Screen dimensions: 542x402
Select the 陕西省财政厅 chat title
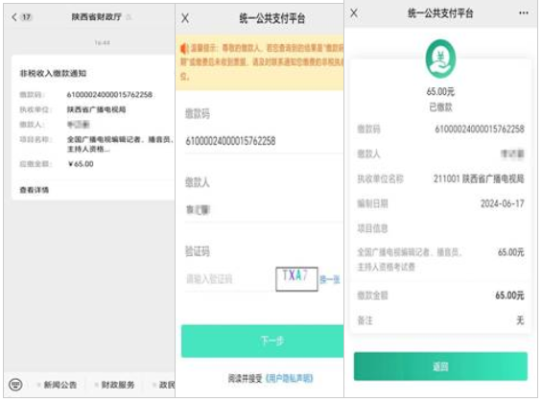coord(97,17)
